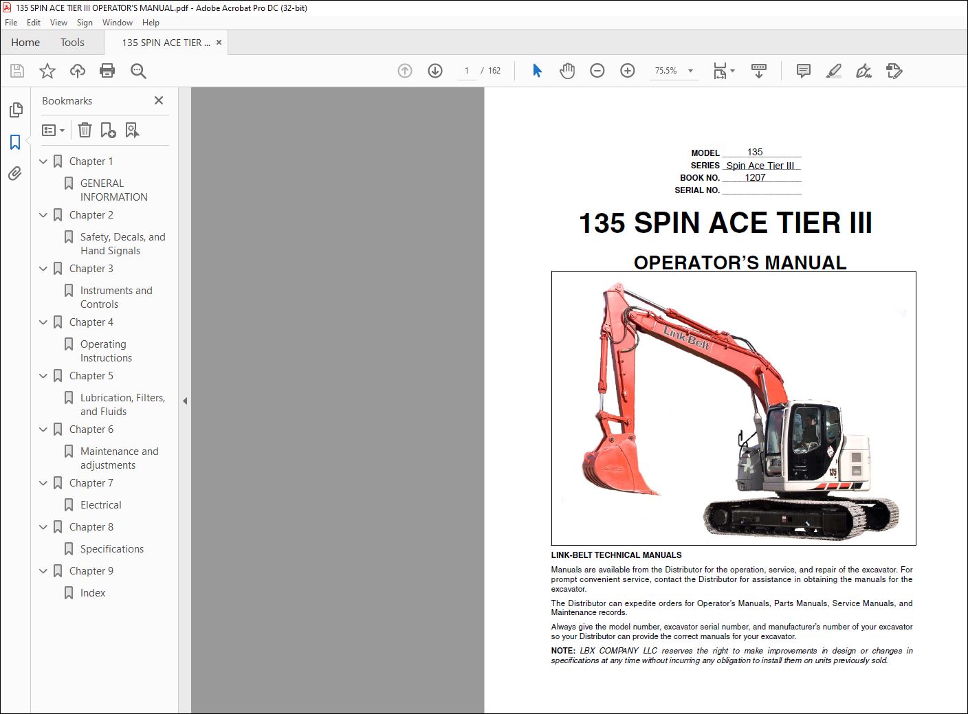Jump to Safety, Decals, and Hand Signals

(122, 244)
